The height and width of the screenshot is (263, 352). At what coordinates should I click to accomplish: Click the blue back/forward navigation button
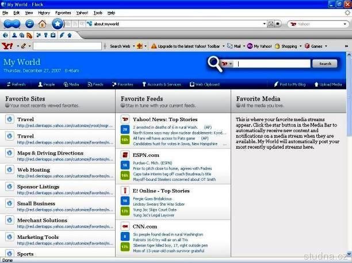coord(12,24)
